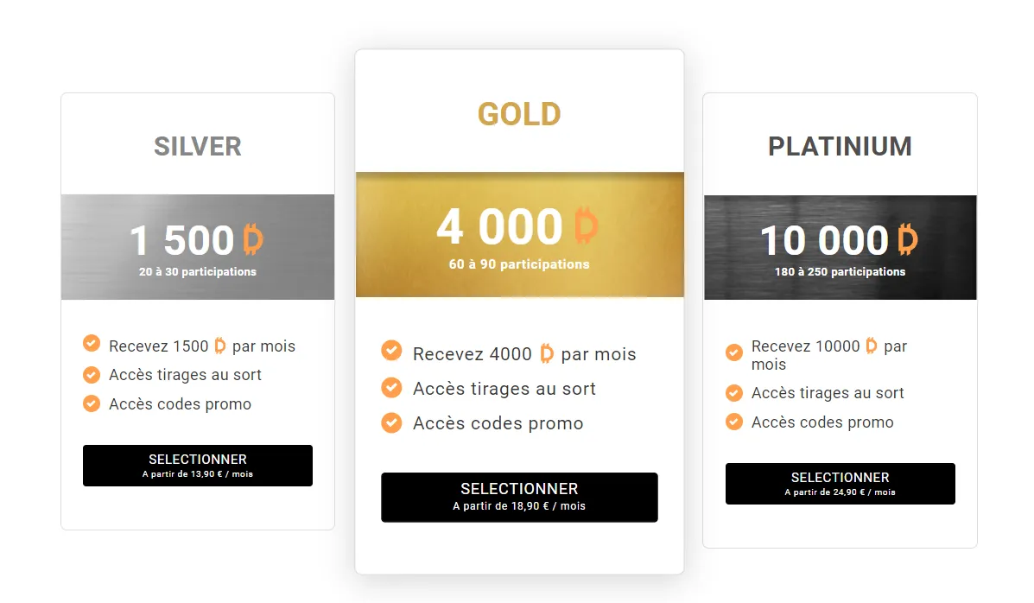Click Platinium's 'Recevez 10000' checkmark icon
1034x603 pixels.
(x=734, y=352)
